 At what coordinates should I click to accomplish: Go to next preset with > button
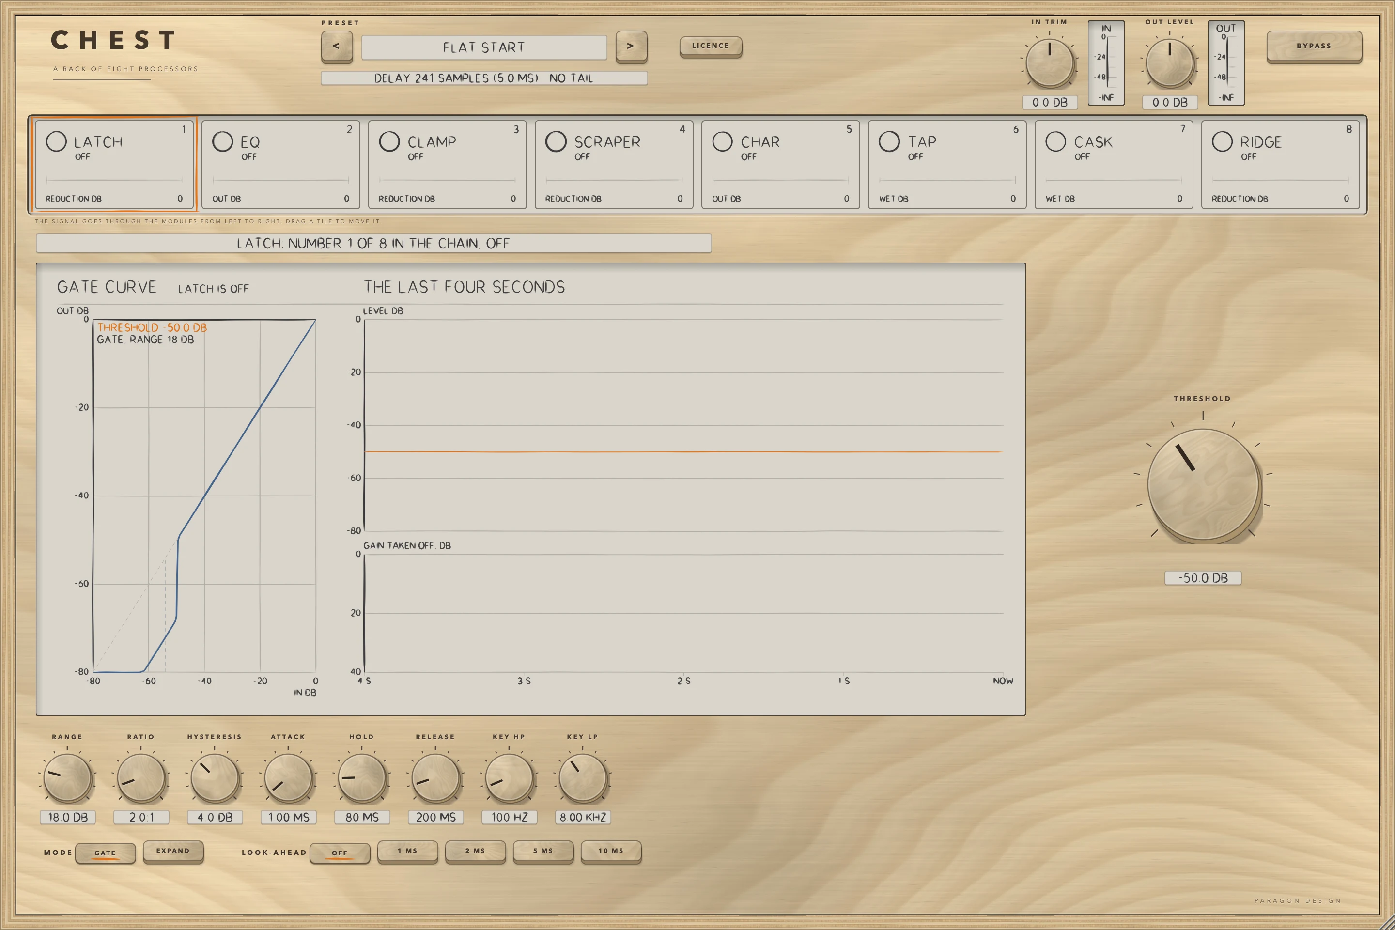(631, 46)
